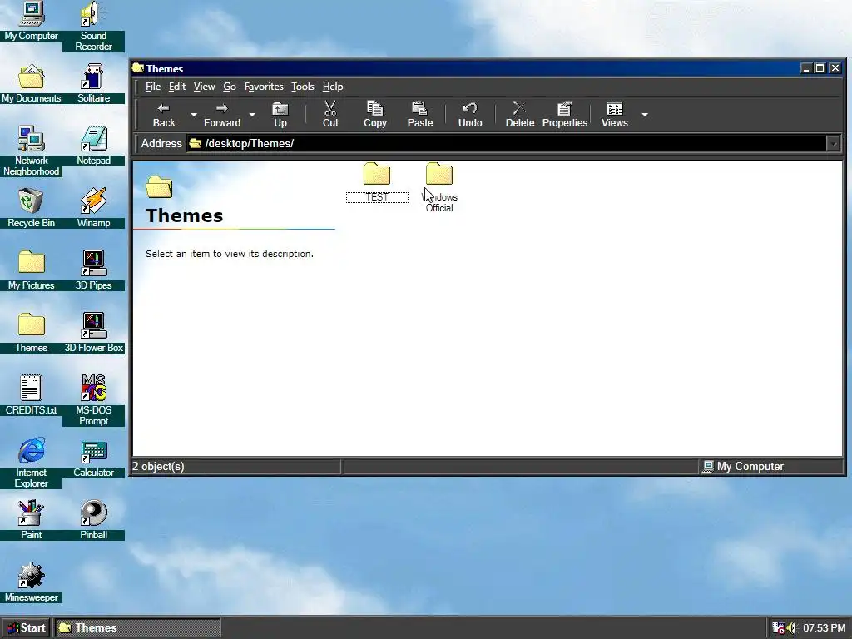Launch Pinball desktop shortcut
The width and height of the screenshot is (852, 639).
93,521
